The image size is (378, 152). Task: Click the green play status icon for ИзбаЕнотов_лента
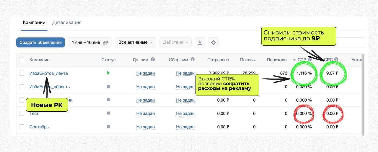108,73
